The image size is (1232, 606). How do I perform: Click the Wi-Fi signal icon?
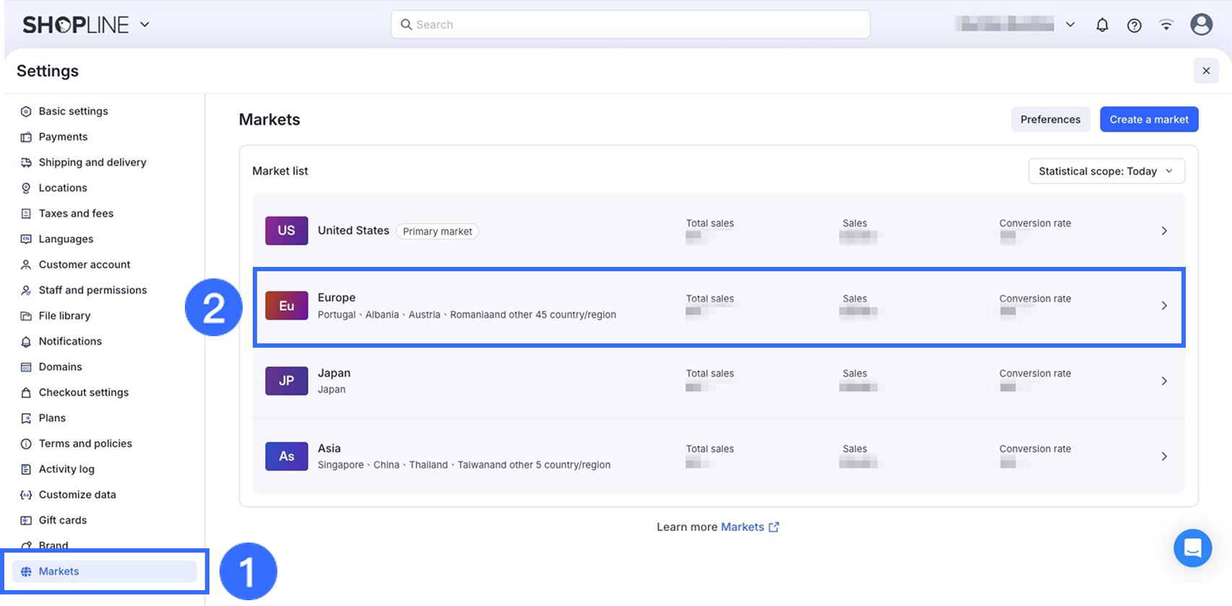1166,25
